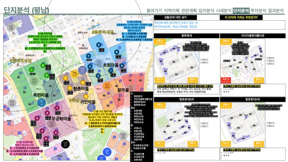Click the 생활권에 대한 생각 header

175,18
